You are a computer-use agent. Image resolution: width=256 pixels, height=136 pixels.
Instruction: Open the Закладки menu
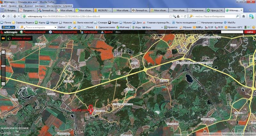pyautogui.click(x=40, y=6)
